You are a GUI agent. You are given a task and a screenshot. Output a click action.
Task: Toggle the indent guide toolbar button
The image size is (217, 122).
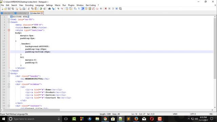tap(83, 9)
